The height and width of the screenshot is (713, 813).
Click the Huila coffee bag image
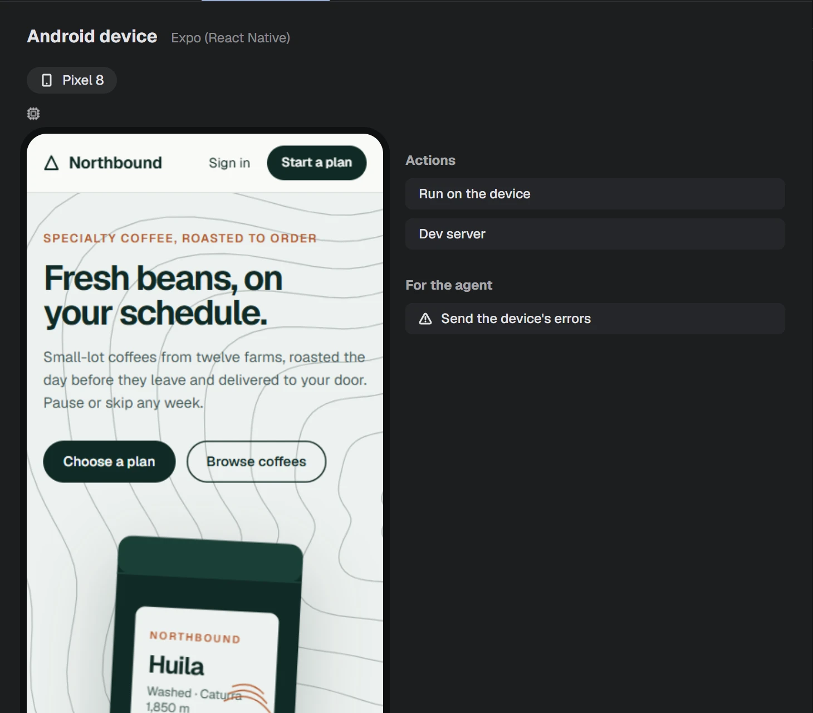[207, 625]
